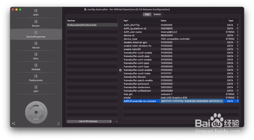254x140 pixels.
Task: Click the minus button below Devices list
Action: (114, 122)
